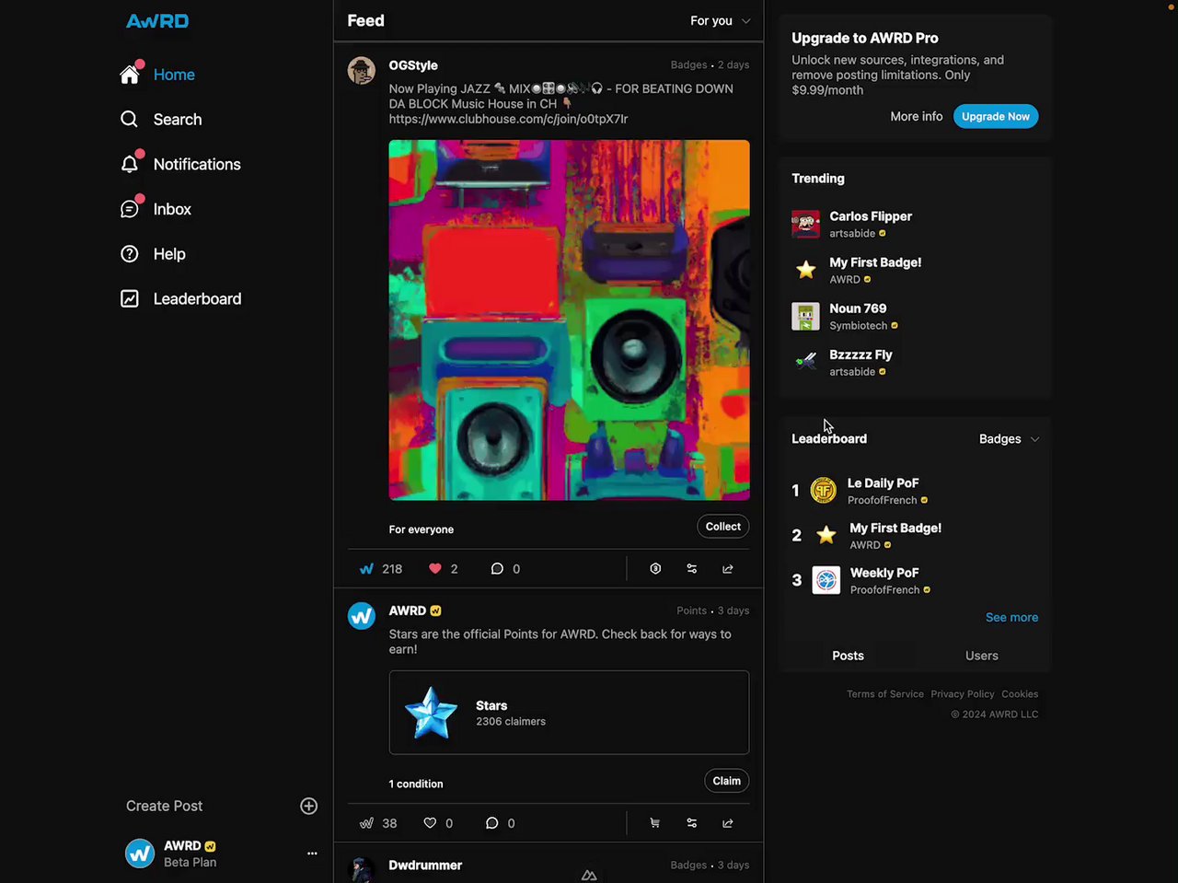This screenshot has width=1178, height=883.
Task: Click the Dwdrummer username
Action: point(425,865)
